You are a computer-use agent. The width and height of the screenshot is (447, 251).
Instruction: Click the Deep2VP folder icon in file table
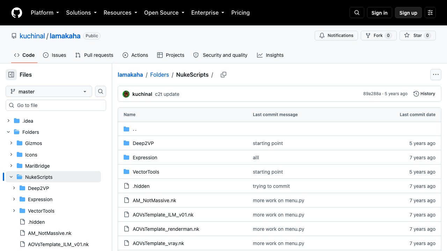click(126, 143)
